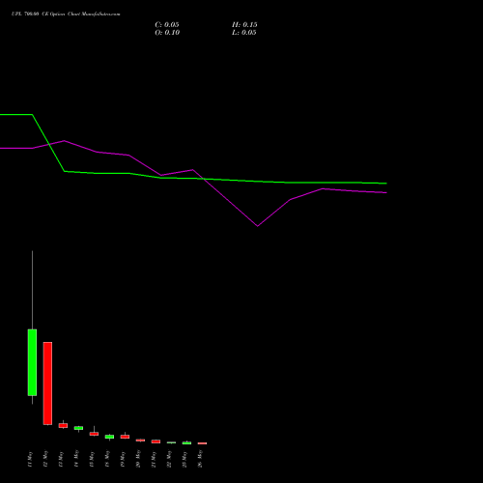Select the tall red candle for 12 May
483x483 pixels.
[47, 384]
